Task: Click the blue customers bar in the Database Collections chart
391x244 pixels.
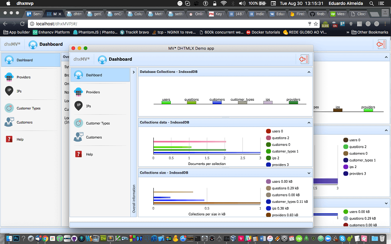Action: coord(217,102)
